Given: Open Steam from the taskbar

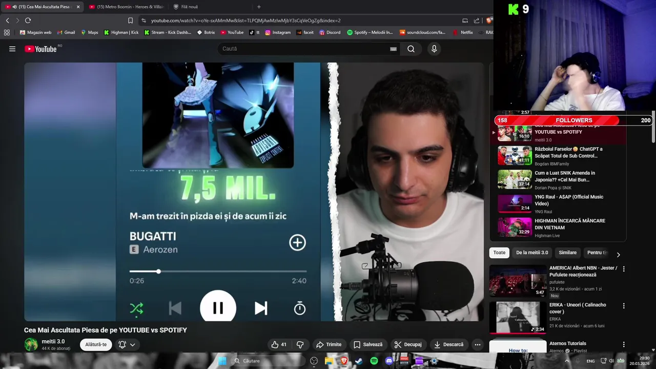Looking at the screenshot, I should pyautogui.click(x=359, y=361).
